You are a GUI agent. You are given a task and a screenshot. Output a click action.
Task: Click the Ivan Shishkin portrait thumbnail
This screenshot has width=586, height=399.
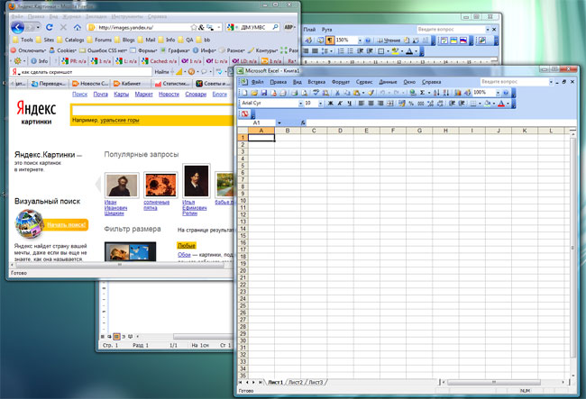(x=122, y=186)
